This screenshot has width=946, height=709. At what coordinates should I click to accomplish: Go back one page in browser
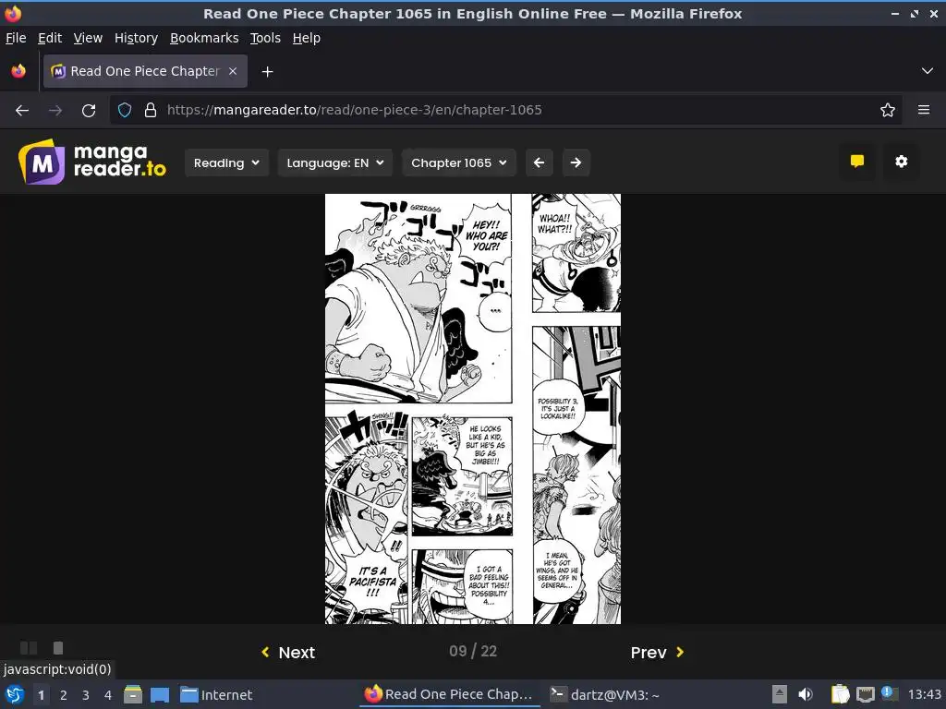(x=22, y=111)
